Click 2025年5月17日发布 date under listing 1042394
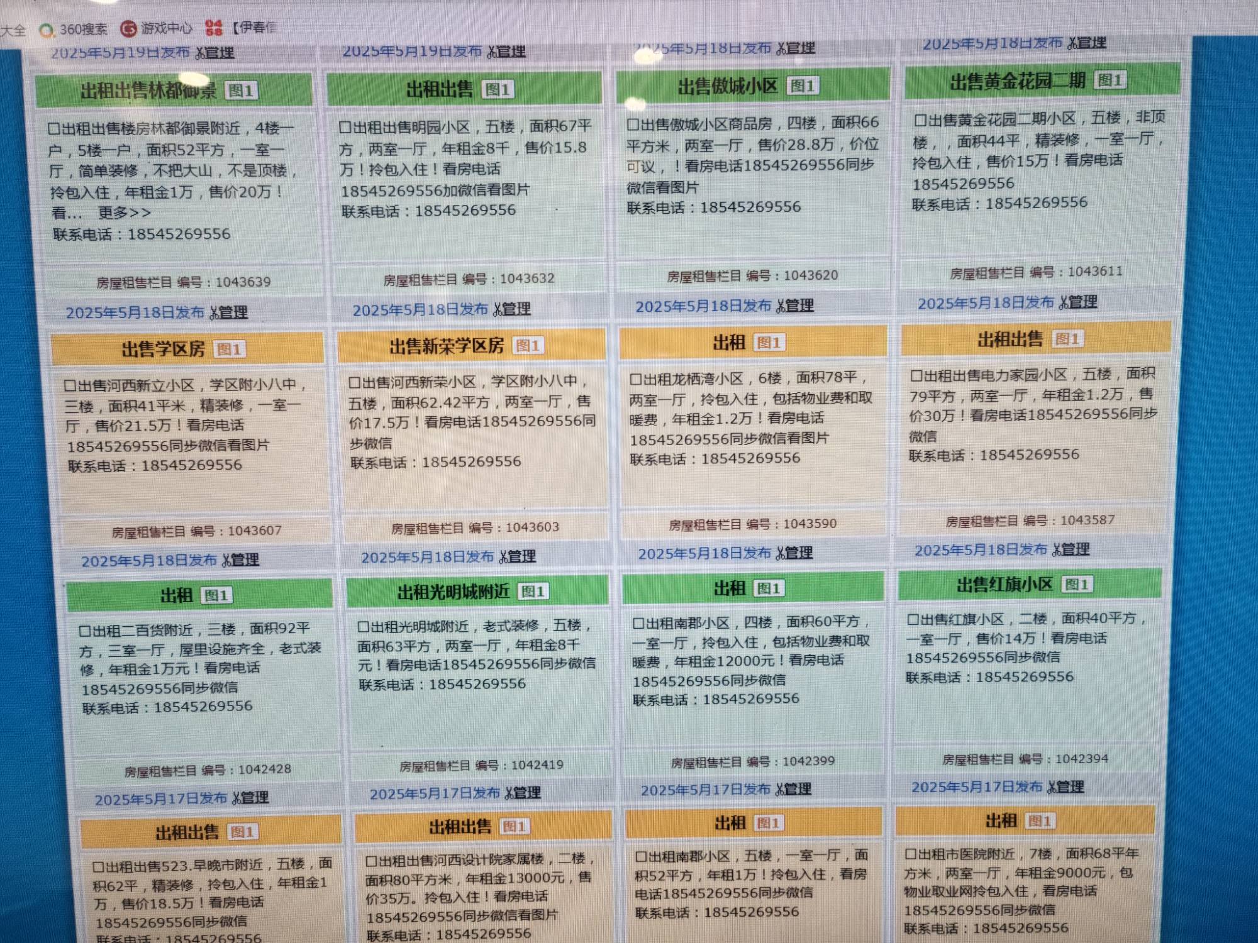This screenshot has width=1258, height=943. point(977,787)
